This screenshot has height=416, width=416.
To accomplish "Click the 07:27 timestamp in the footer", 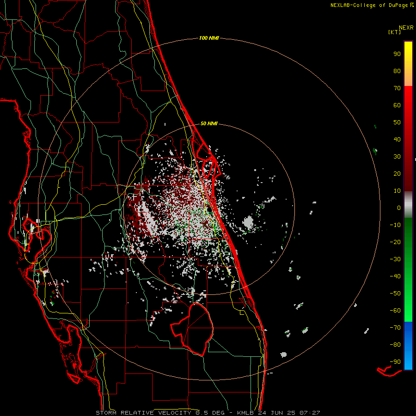I will click(310, 413).
